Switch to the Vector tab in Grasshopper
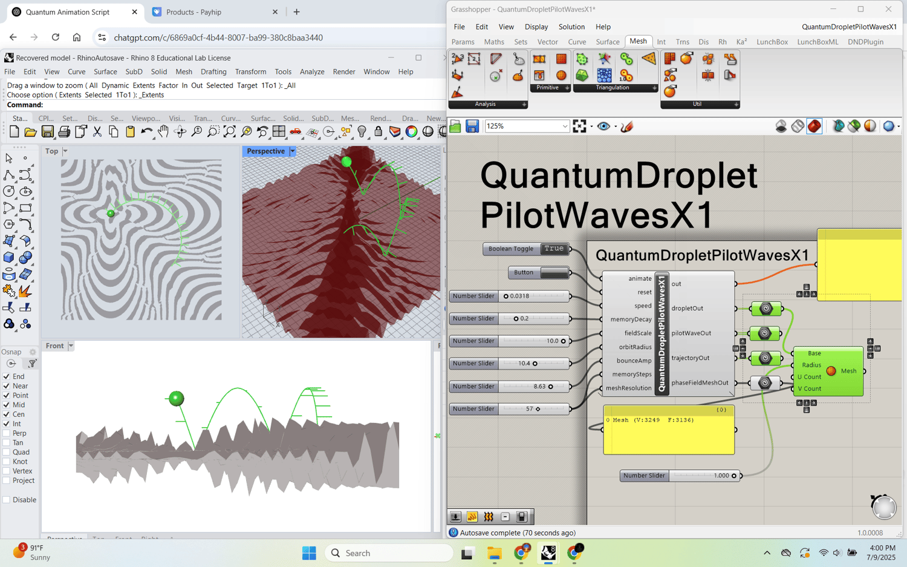Image resolution: width=907 pixels, height=567 pixels. click(x=547, y=42)
